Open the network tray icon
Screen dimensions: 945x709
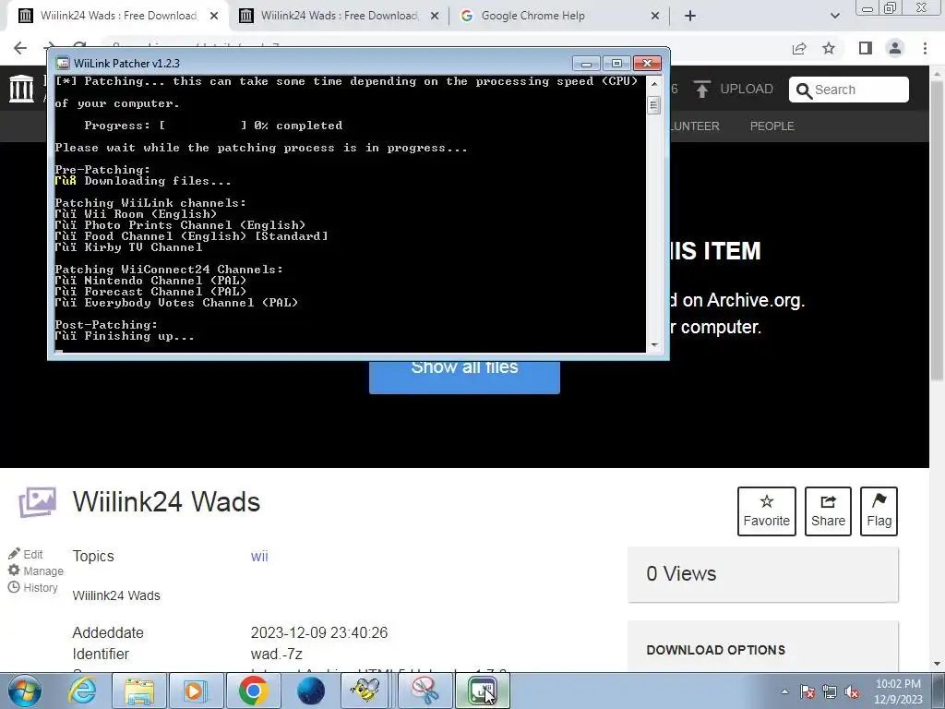(830, 692)
